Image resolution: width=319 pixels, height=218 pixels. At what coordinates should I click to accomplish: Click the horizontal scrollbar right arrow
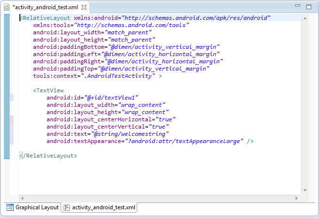click(297, 198)
